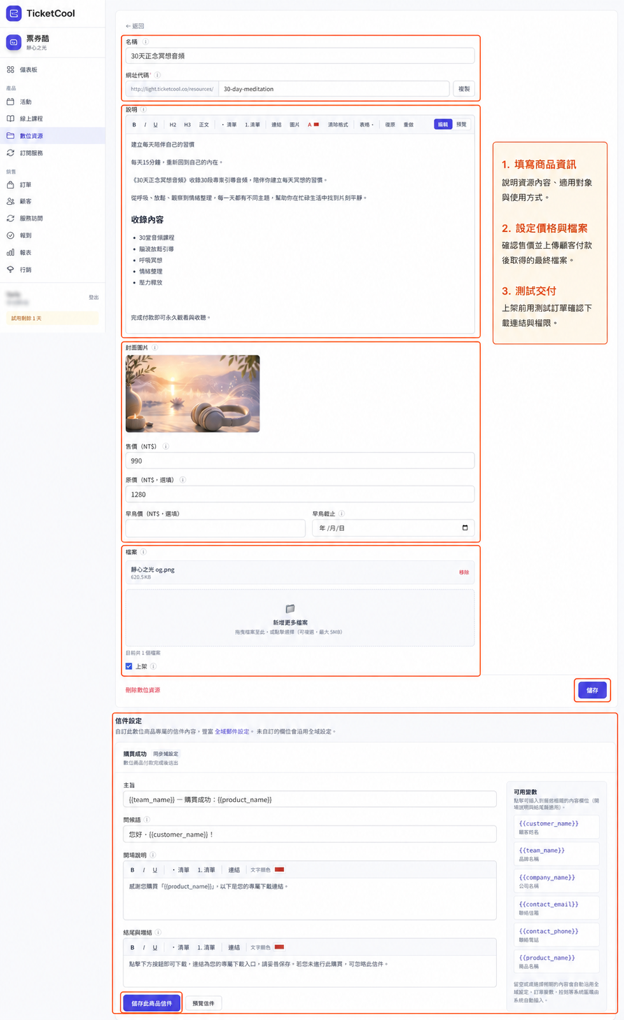Image resolution: width=624 pixels, height=1020 pixels.
Task: Click the 儲存 save button
Action: click(592, 690)
